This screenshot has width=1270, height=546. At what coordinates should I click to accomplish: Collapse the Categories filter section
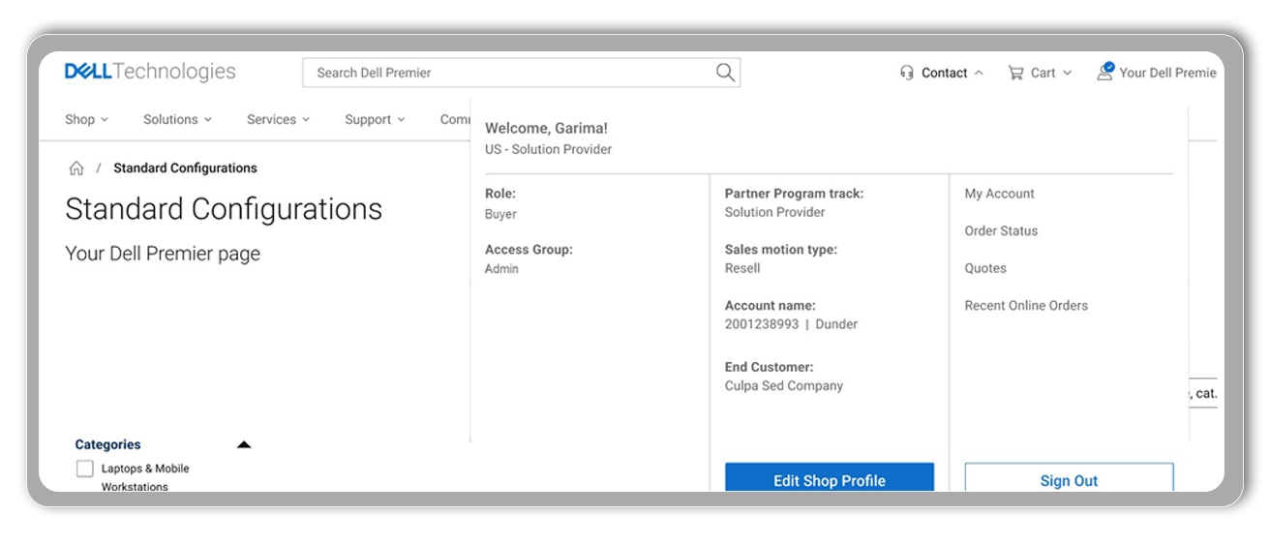[x=244, y=445]
